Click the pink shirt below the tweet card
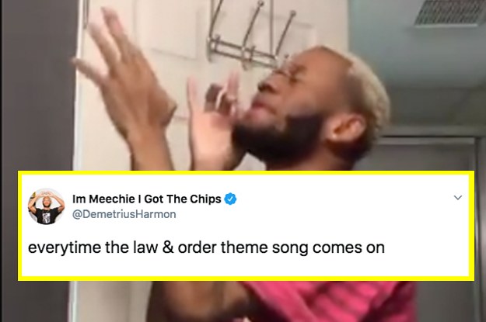This screenshot has height=322, width=486. coord(329,302)
